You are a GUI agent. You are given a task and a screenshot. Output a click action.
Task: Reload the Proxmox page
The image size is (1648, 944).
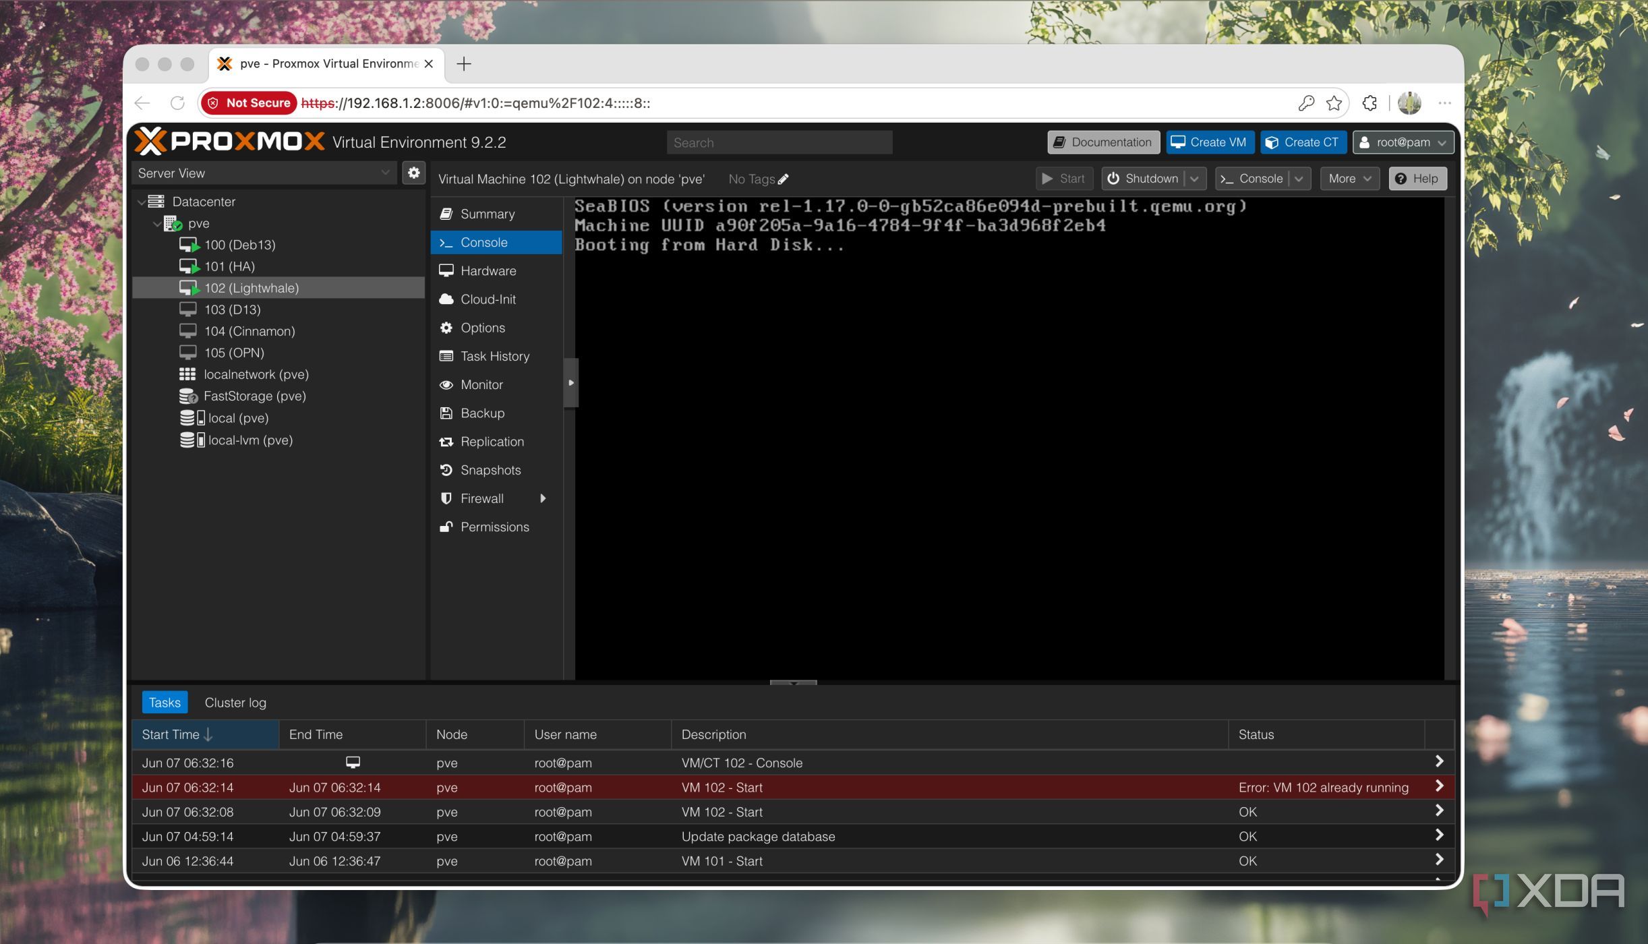177,103
